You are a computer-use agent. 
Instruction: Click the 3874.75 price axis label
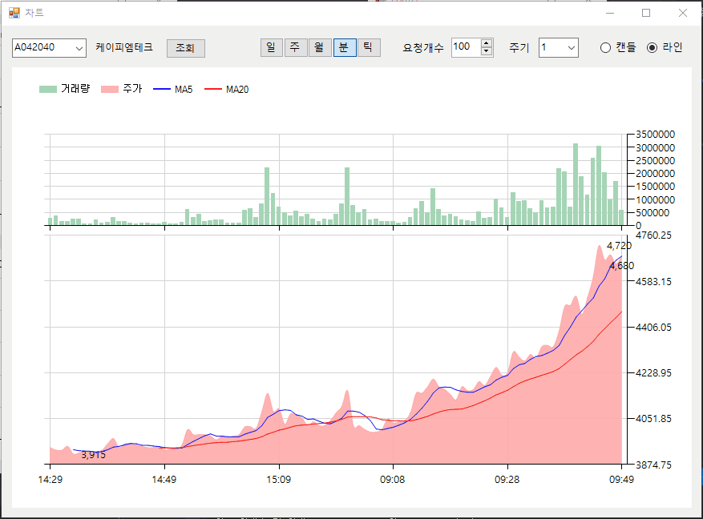click(653, 465)
